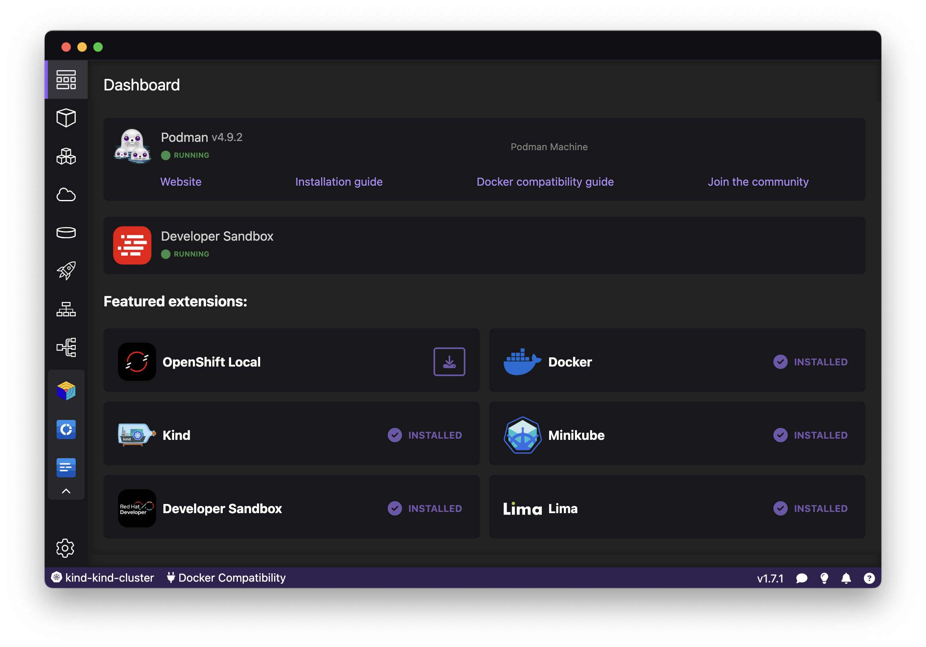Open the Containers view from the sidebar
The image size is (926, 647).
[x=66, y=118]
